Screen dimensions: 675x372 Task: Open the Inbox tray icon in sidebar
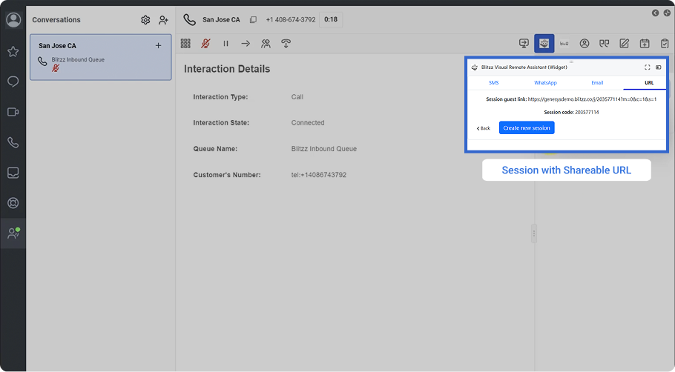13,173
